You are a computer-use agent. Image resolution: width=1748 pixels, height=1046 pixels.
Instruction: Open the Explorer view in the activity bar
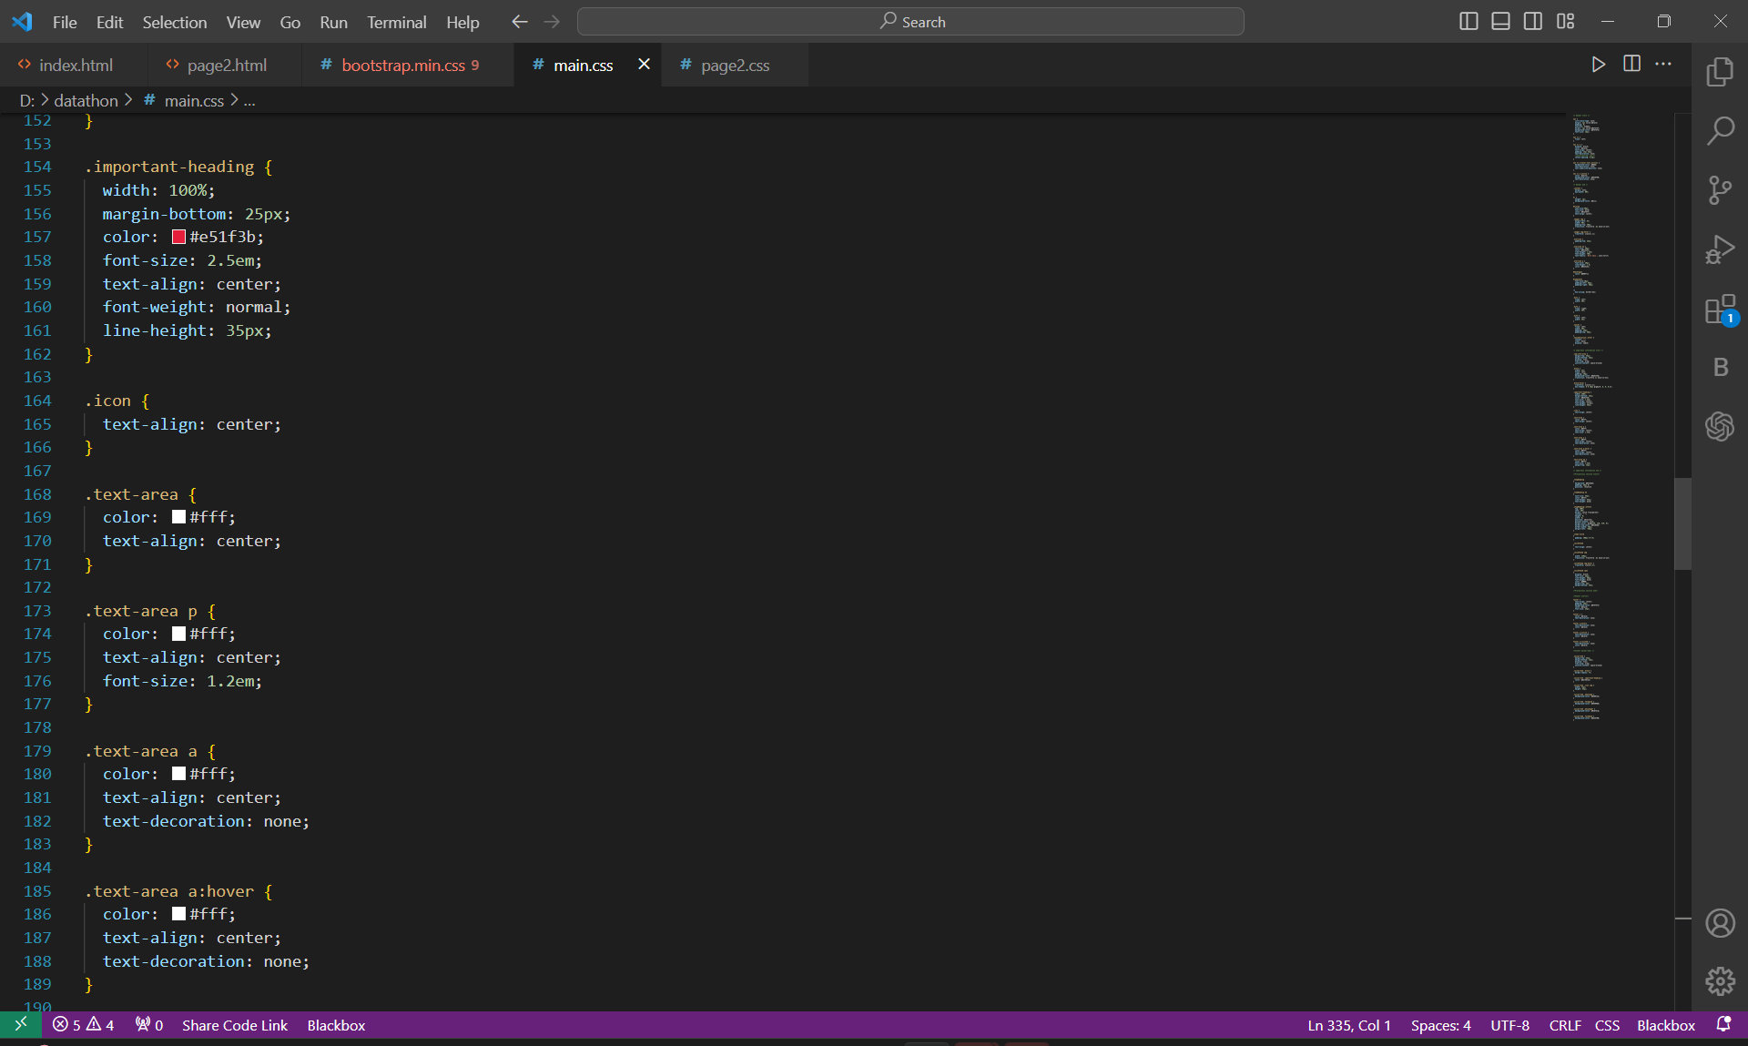[x=1720, y=72]
